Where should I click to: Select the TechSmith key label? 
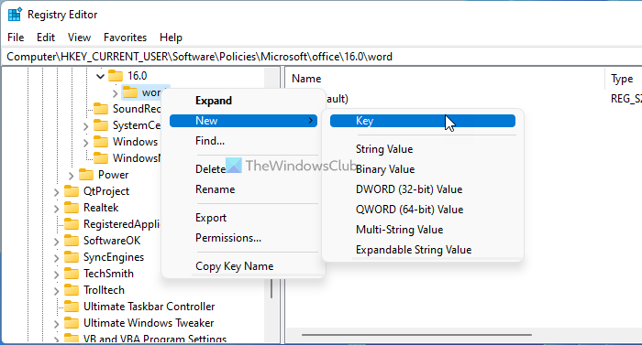(108, 274)
